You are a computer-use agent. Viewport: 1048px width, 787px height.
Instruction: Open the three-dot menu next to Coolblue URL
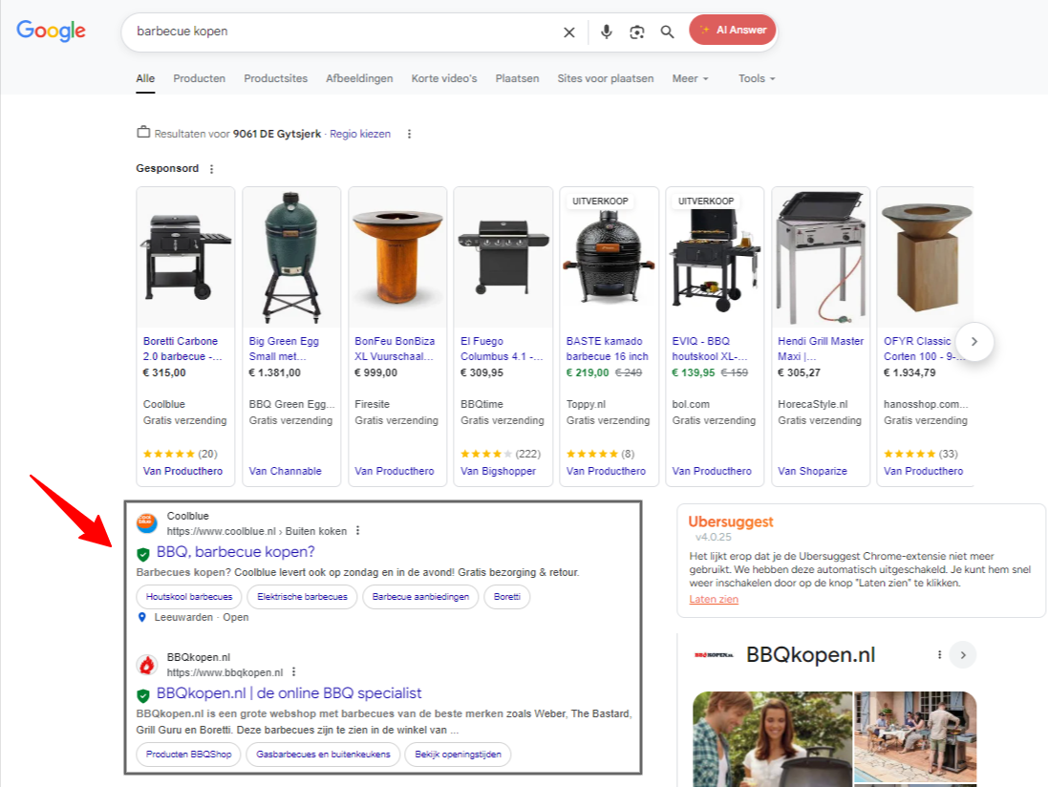point(357,530)
